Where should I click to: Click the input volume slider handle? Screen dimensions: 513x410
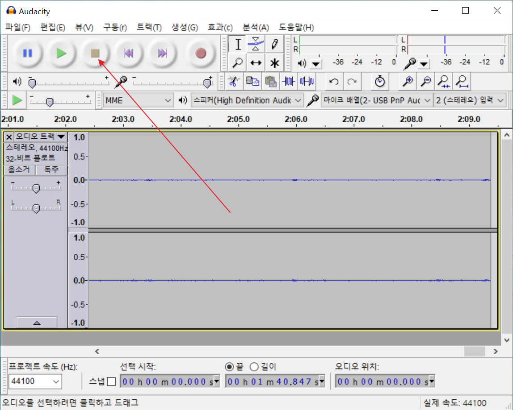point(207,83)
